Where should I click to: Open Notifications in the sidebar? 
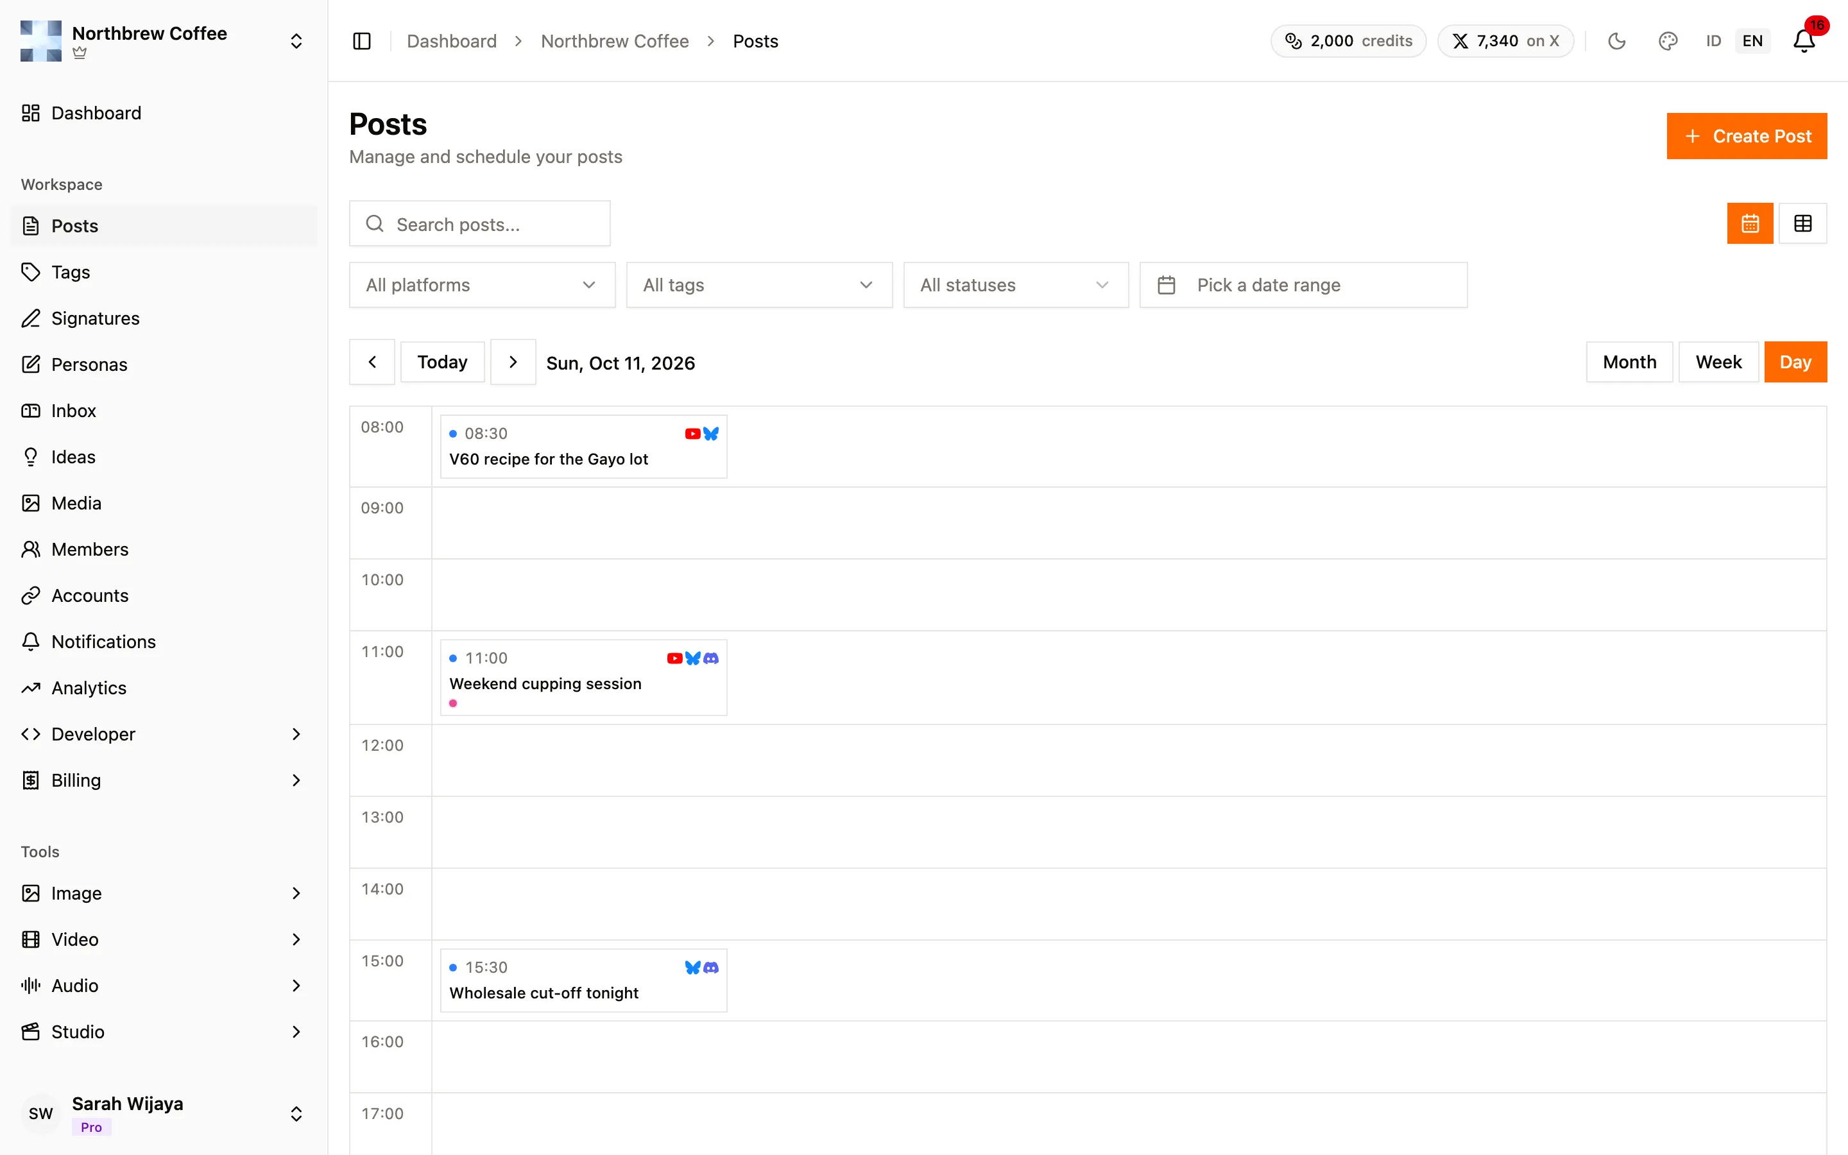(x=162, y=642)
